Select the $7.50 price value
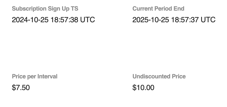Image resolution: width=227 pixels, height=107 pixels. pyautogui.click(x=21, y=88)
